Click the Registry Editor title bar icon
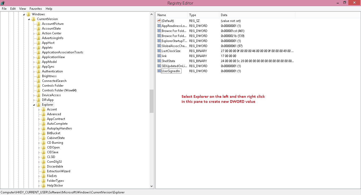 click(x=3, y=3)
